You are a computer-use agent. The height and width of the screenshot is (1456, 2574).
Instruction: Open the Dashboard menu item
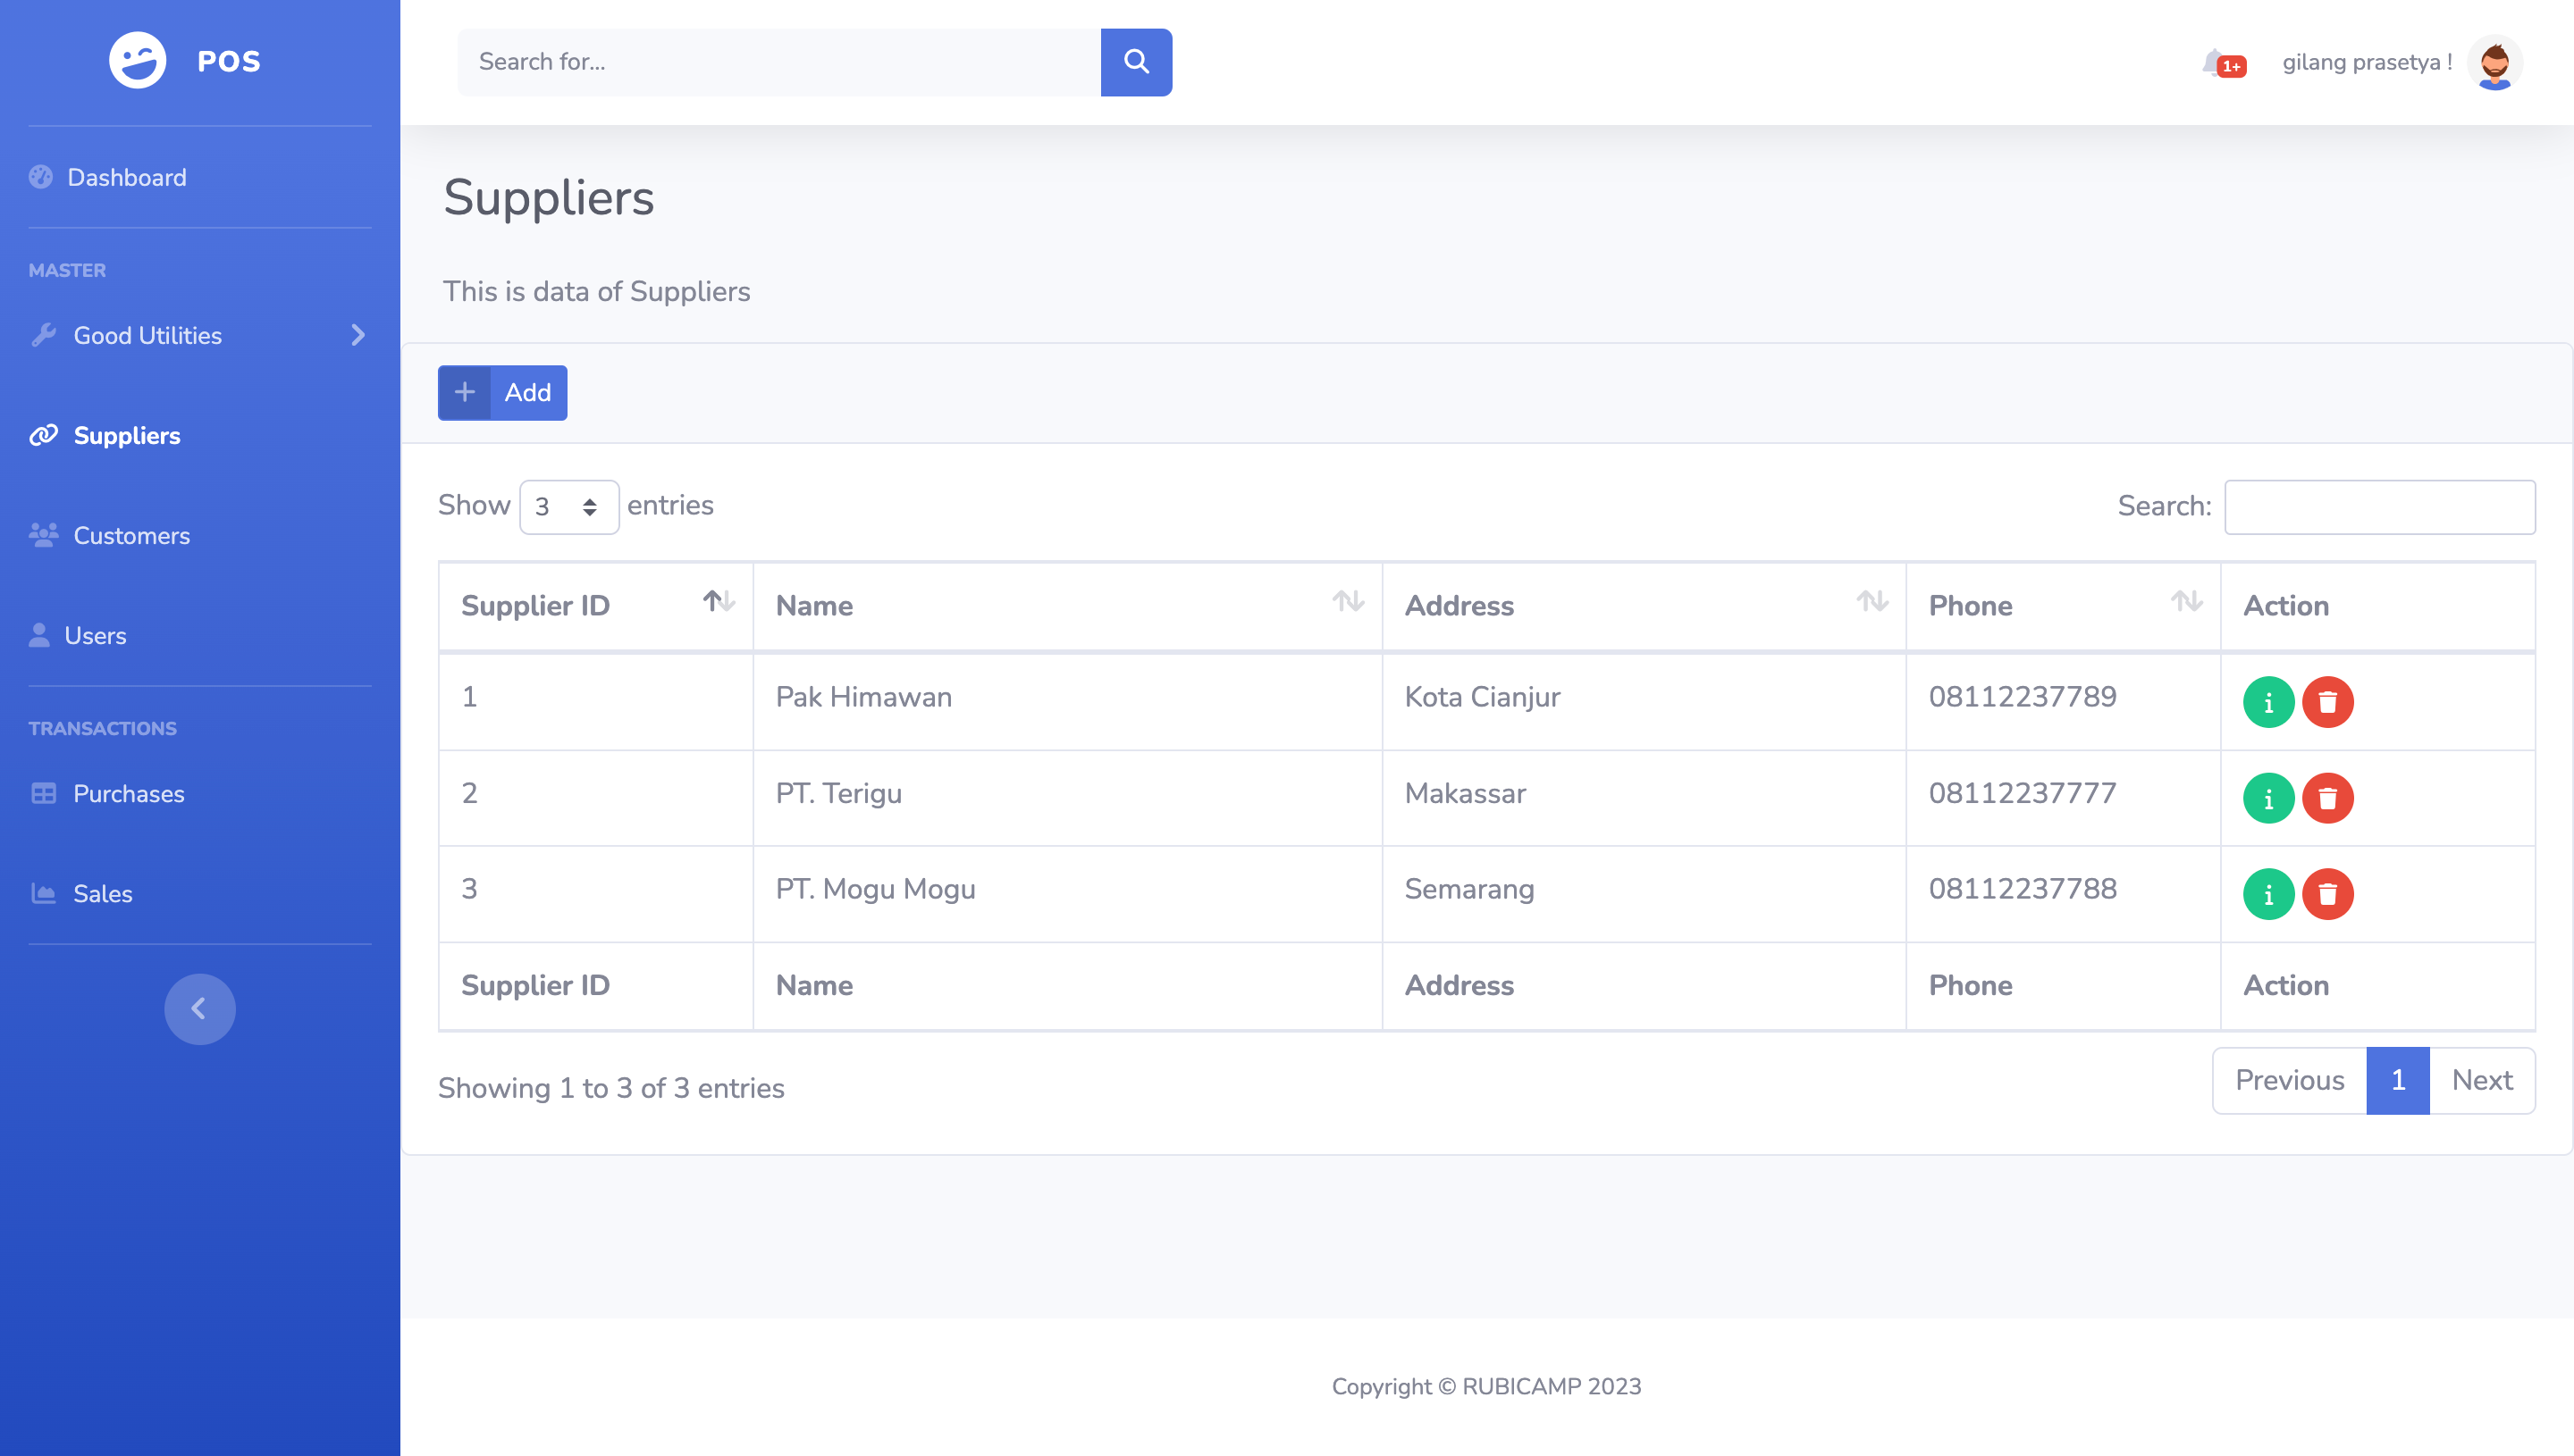coord(126,177)
